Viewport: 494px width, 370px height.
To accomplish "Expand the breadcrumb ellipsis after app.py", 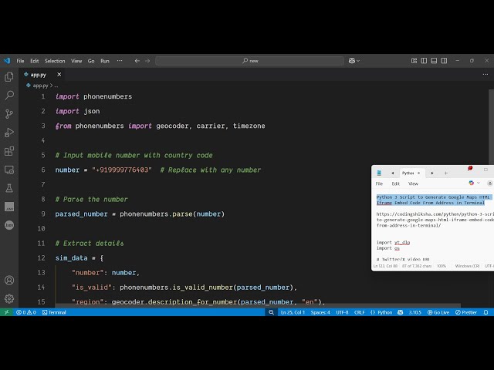I will (x=56, y=86).
